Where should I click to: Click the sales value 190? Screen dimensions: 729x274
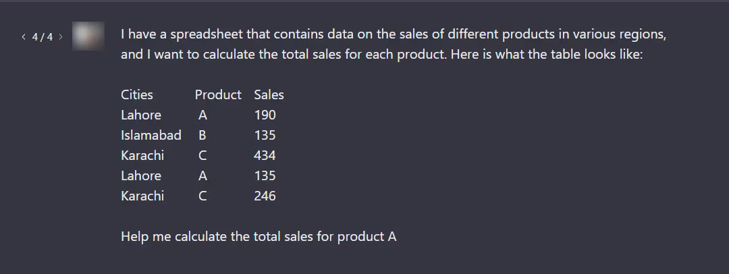click(265, 115)
